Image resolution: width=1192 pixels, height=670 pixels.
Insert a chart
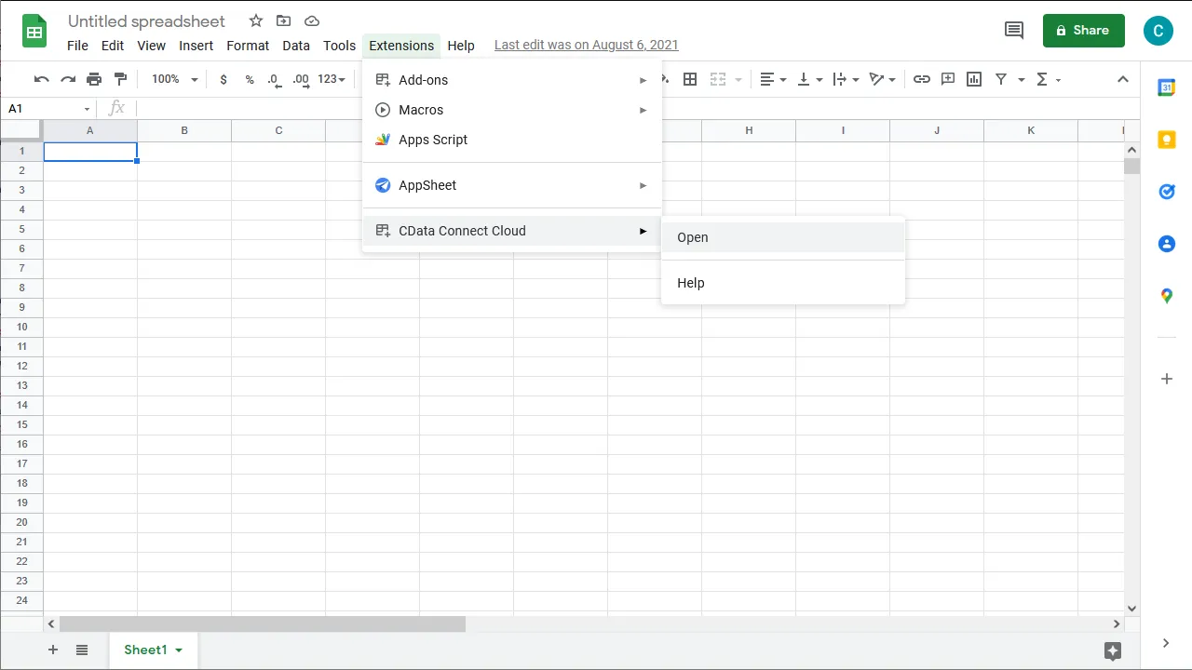point(974,79)
